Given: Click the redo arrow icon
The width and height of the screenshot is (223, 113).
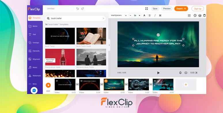Looking at the screenshot, I should pyautogui.click(x=82, y=9).
